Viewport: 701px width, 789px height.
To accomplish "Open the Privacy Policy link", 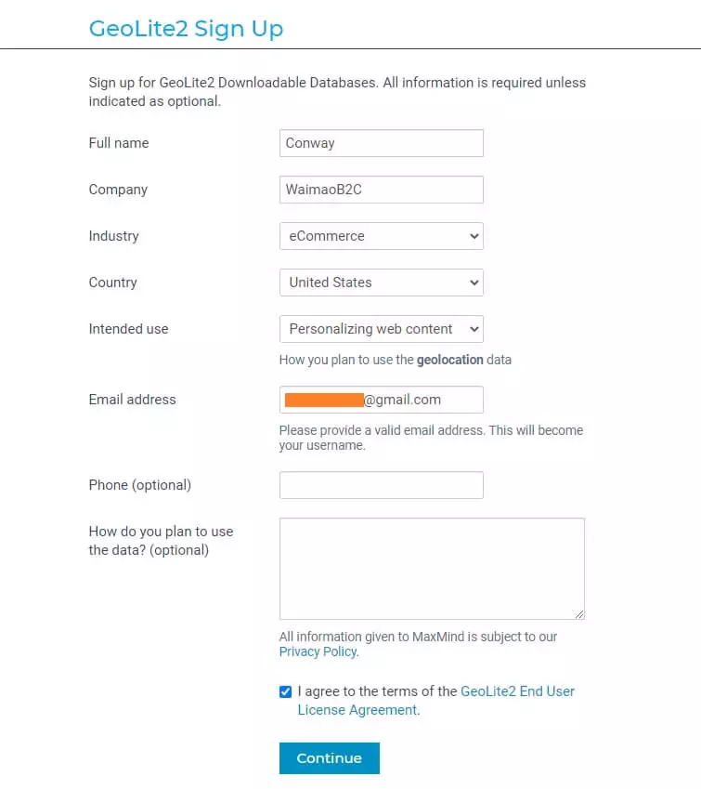I will point(317,651).
